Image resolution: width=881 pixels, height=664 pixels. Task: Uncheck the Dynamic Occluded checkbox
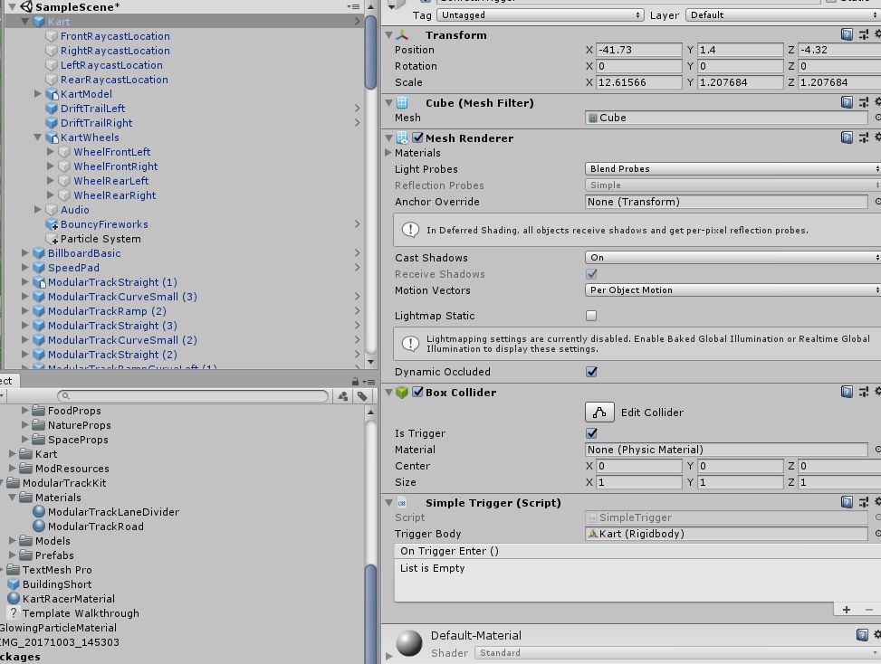coord(591,372)
